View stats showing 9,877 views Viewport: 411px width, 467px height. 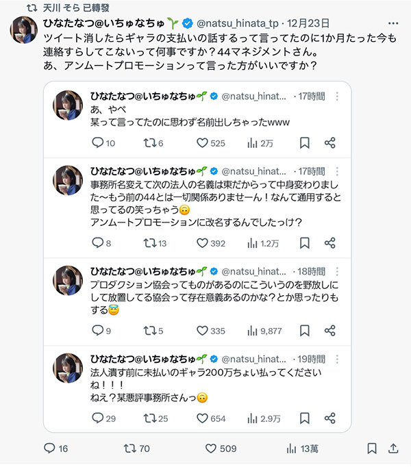click(251, 331)
